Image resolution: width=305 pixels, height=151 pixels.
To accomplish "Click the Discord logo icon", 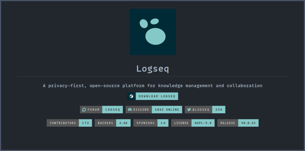I will coord(130,109).
